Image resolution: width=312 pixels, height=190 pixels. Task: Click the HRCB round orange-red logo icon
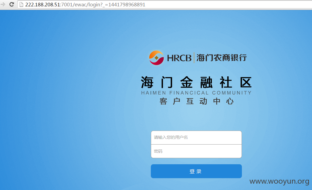coord(157,58)
